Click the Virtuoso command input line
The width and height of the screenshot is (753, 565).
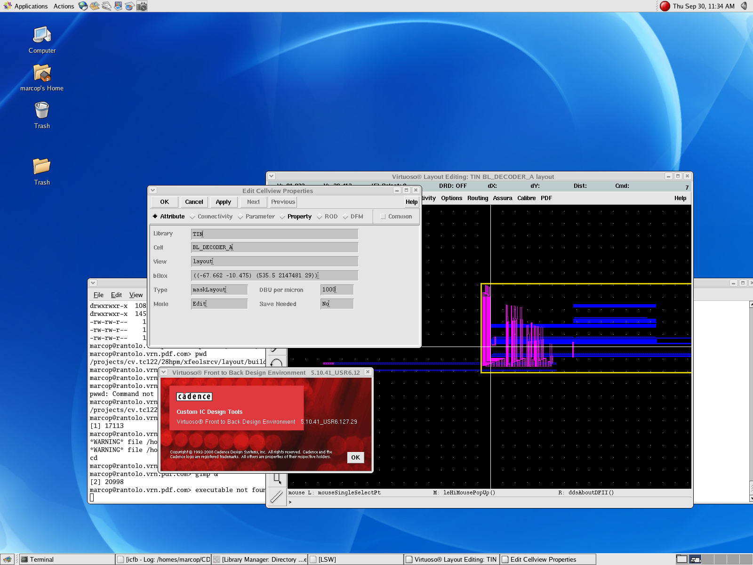(489, 502)
